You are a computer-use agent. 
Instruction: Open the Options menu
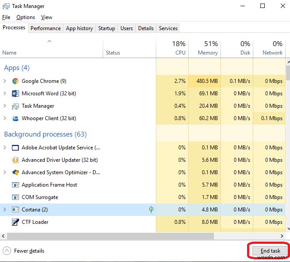(x=26, y=17)
